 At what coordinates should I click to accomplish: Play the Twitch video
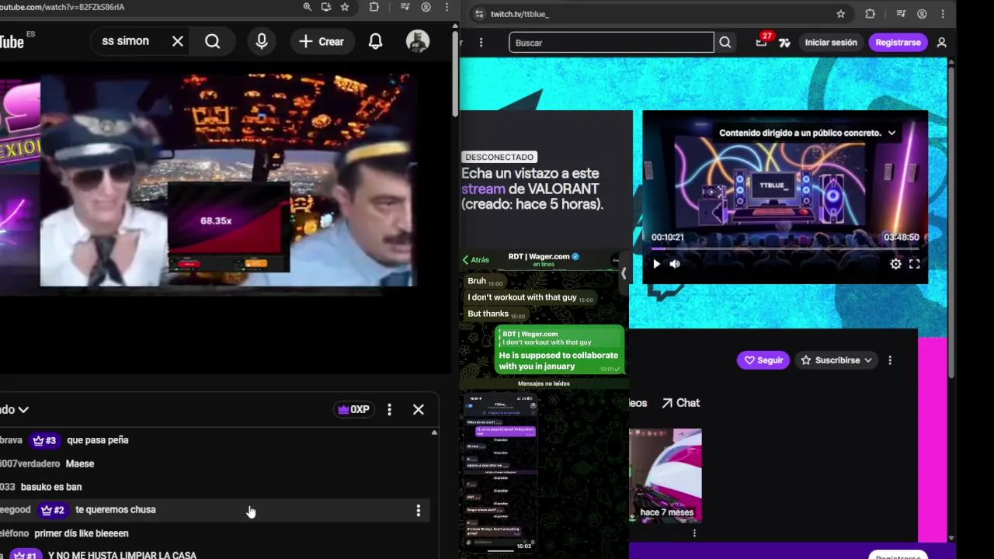[656, 264]
